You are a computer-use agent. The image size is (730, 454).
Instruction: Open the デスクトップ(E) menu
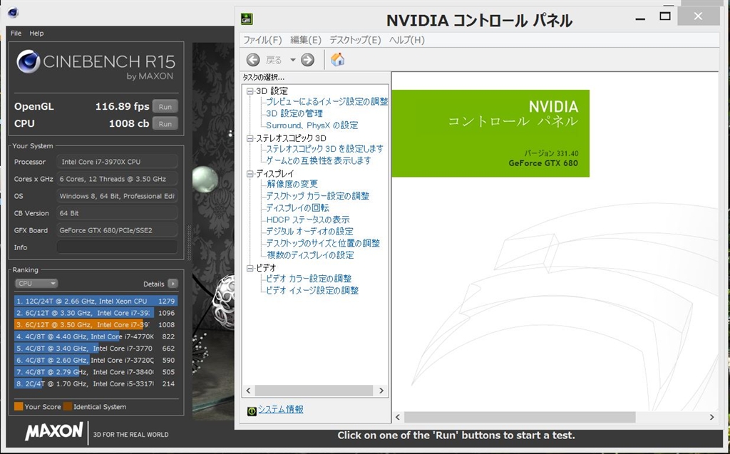355,40
